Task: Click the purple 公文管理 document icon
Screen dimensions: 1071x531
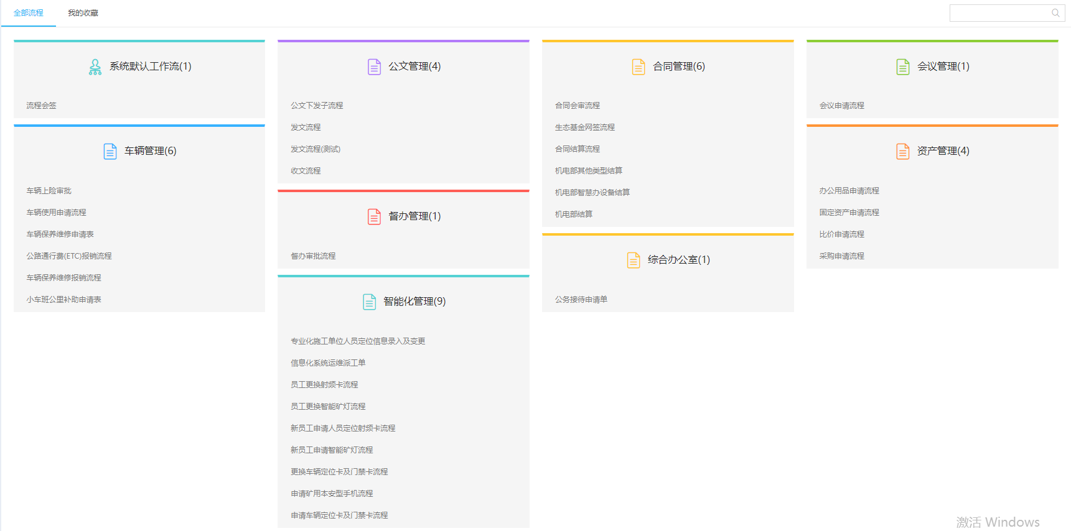Action: pos(374,67)
